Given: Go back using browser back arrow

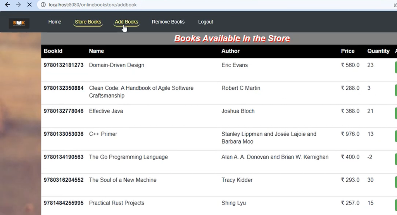Looking at the screenshot, I should point(8,5).
